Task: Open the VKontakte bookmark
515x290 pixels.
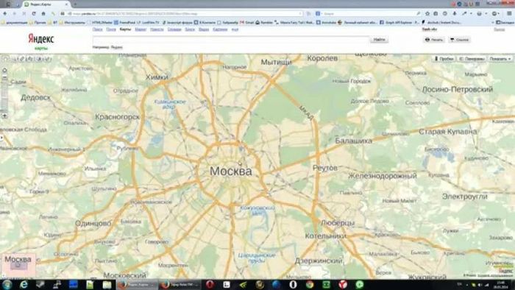Action: click(x=205, y=22)
